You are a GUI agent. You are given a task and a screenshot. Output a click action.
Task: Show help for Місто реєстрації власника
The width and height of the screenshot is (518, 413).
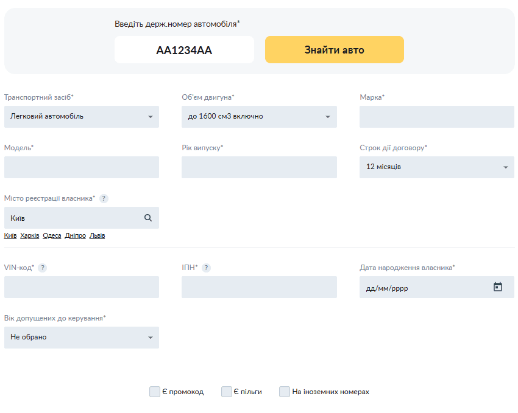point(104,198)
